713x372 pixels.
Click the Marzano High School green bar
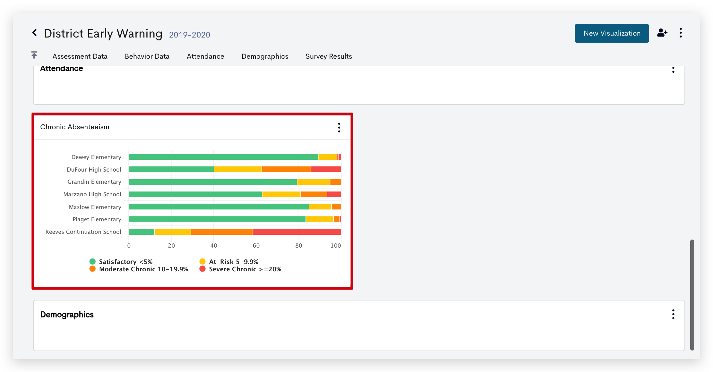tap(195, 194)
